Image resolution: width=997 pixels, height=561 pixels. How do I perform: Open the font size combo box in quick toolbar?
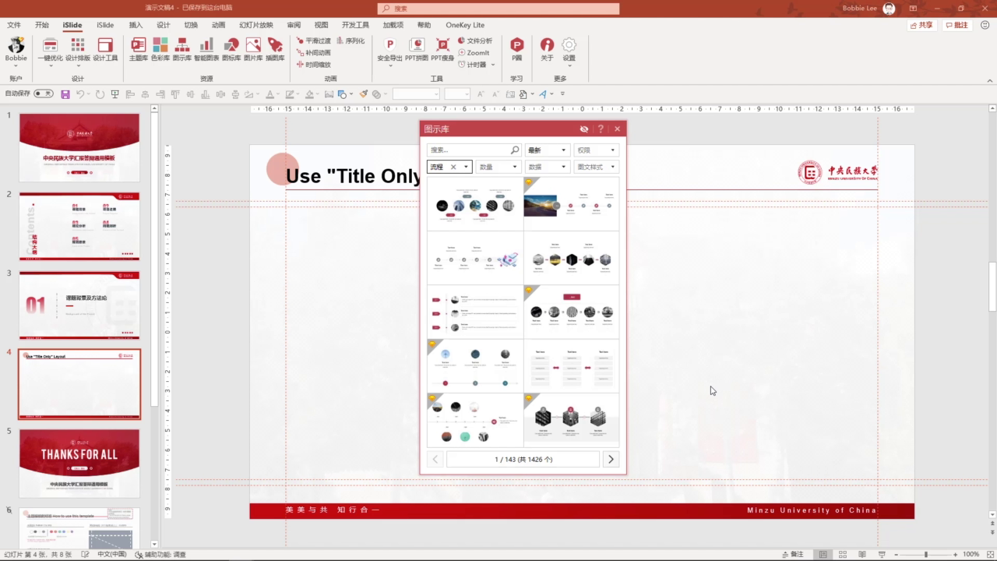tap(457, 94)
